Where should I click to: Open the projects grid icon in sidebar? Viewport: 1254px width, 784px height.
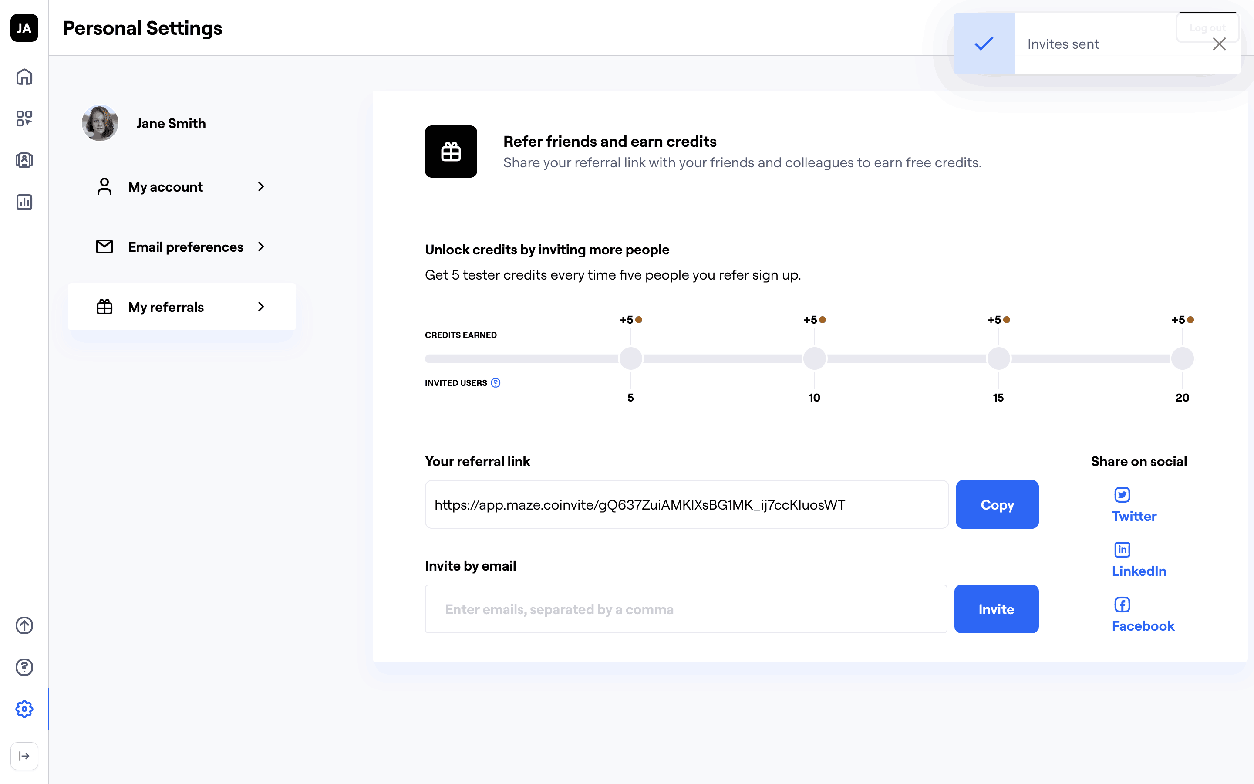tap(24, 118)
